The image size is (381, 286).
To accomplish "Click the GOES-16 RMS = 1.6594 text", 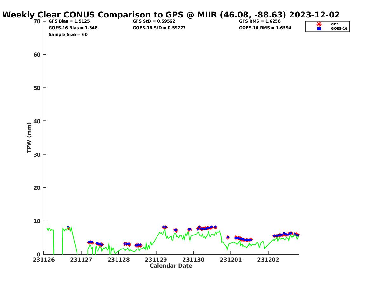I will (x=265, y=28).
